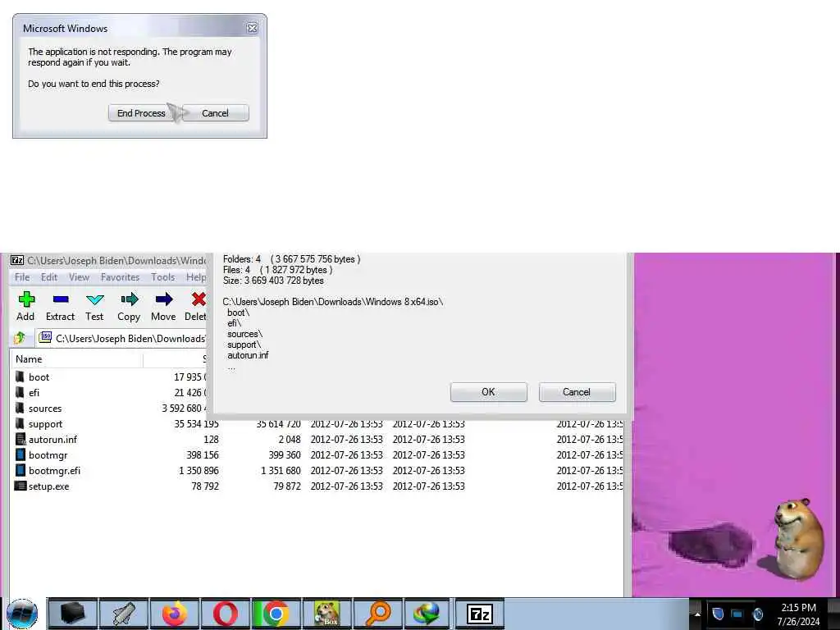Show hidden tray icons arrow

pyautogui.click(x=697, y=614)
